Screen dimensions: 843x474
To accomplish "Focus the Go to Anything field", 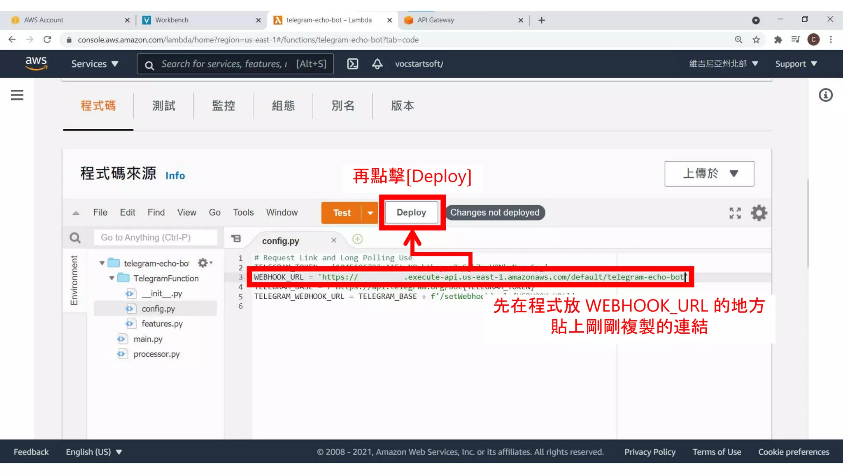I will click(155, 237).
